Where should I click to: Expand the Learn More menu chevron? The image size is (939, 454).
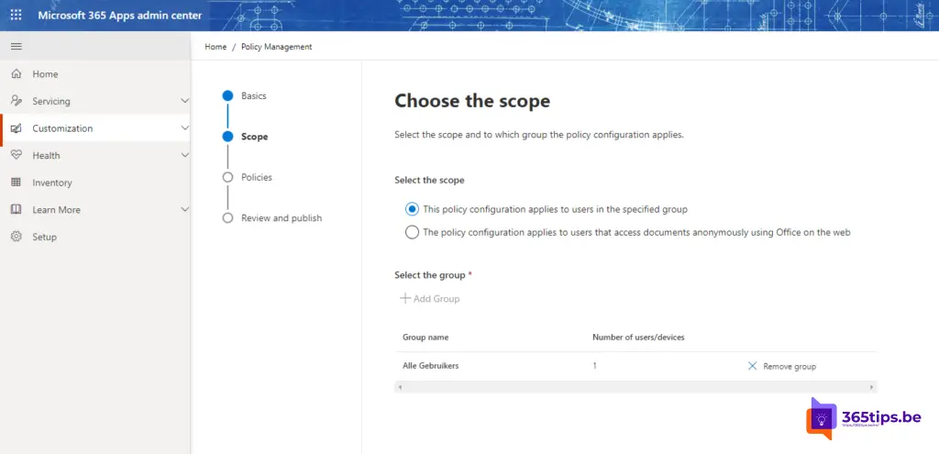tap(184, 209)
